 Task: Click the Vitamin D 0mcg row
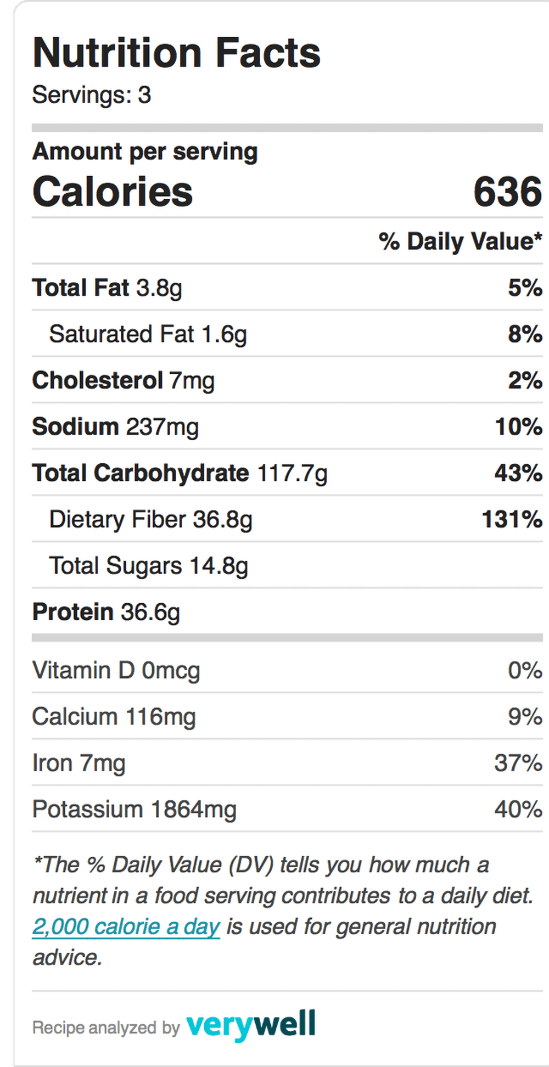tap(287, 670)
